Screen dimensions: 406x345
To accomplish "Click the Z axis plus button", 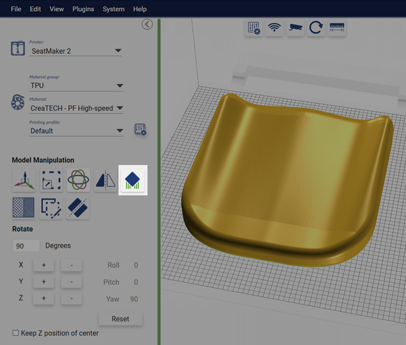I will click(x=43, y=298).
